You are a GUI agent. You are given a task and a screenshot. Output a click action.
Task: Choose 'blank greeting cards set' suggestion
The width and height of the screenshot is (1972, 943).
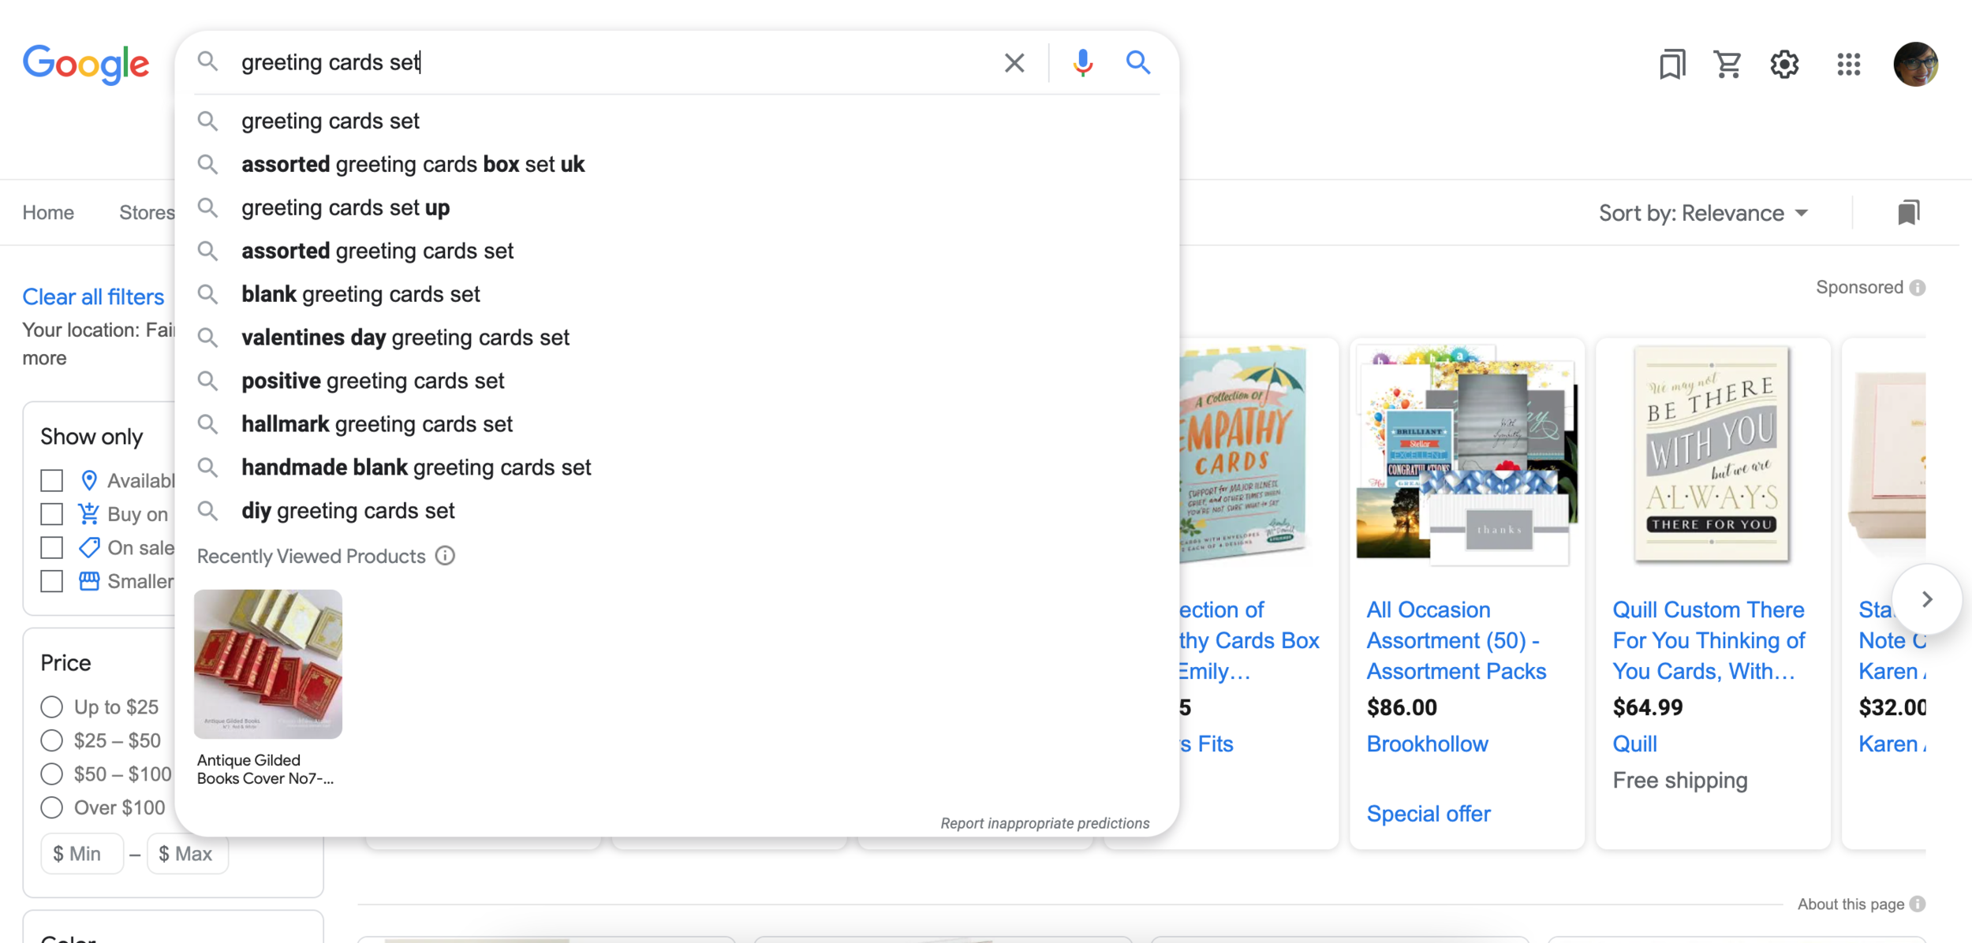point(360,294)
